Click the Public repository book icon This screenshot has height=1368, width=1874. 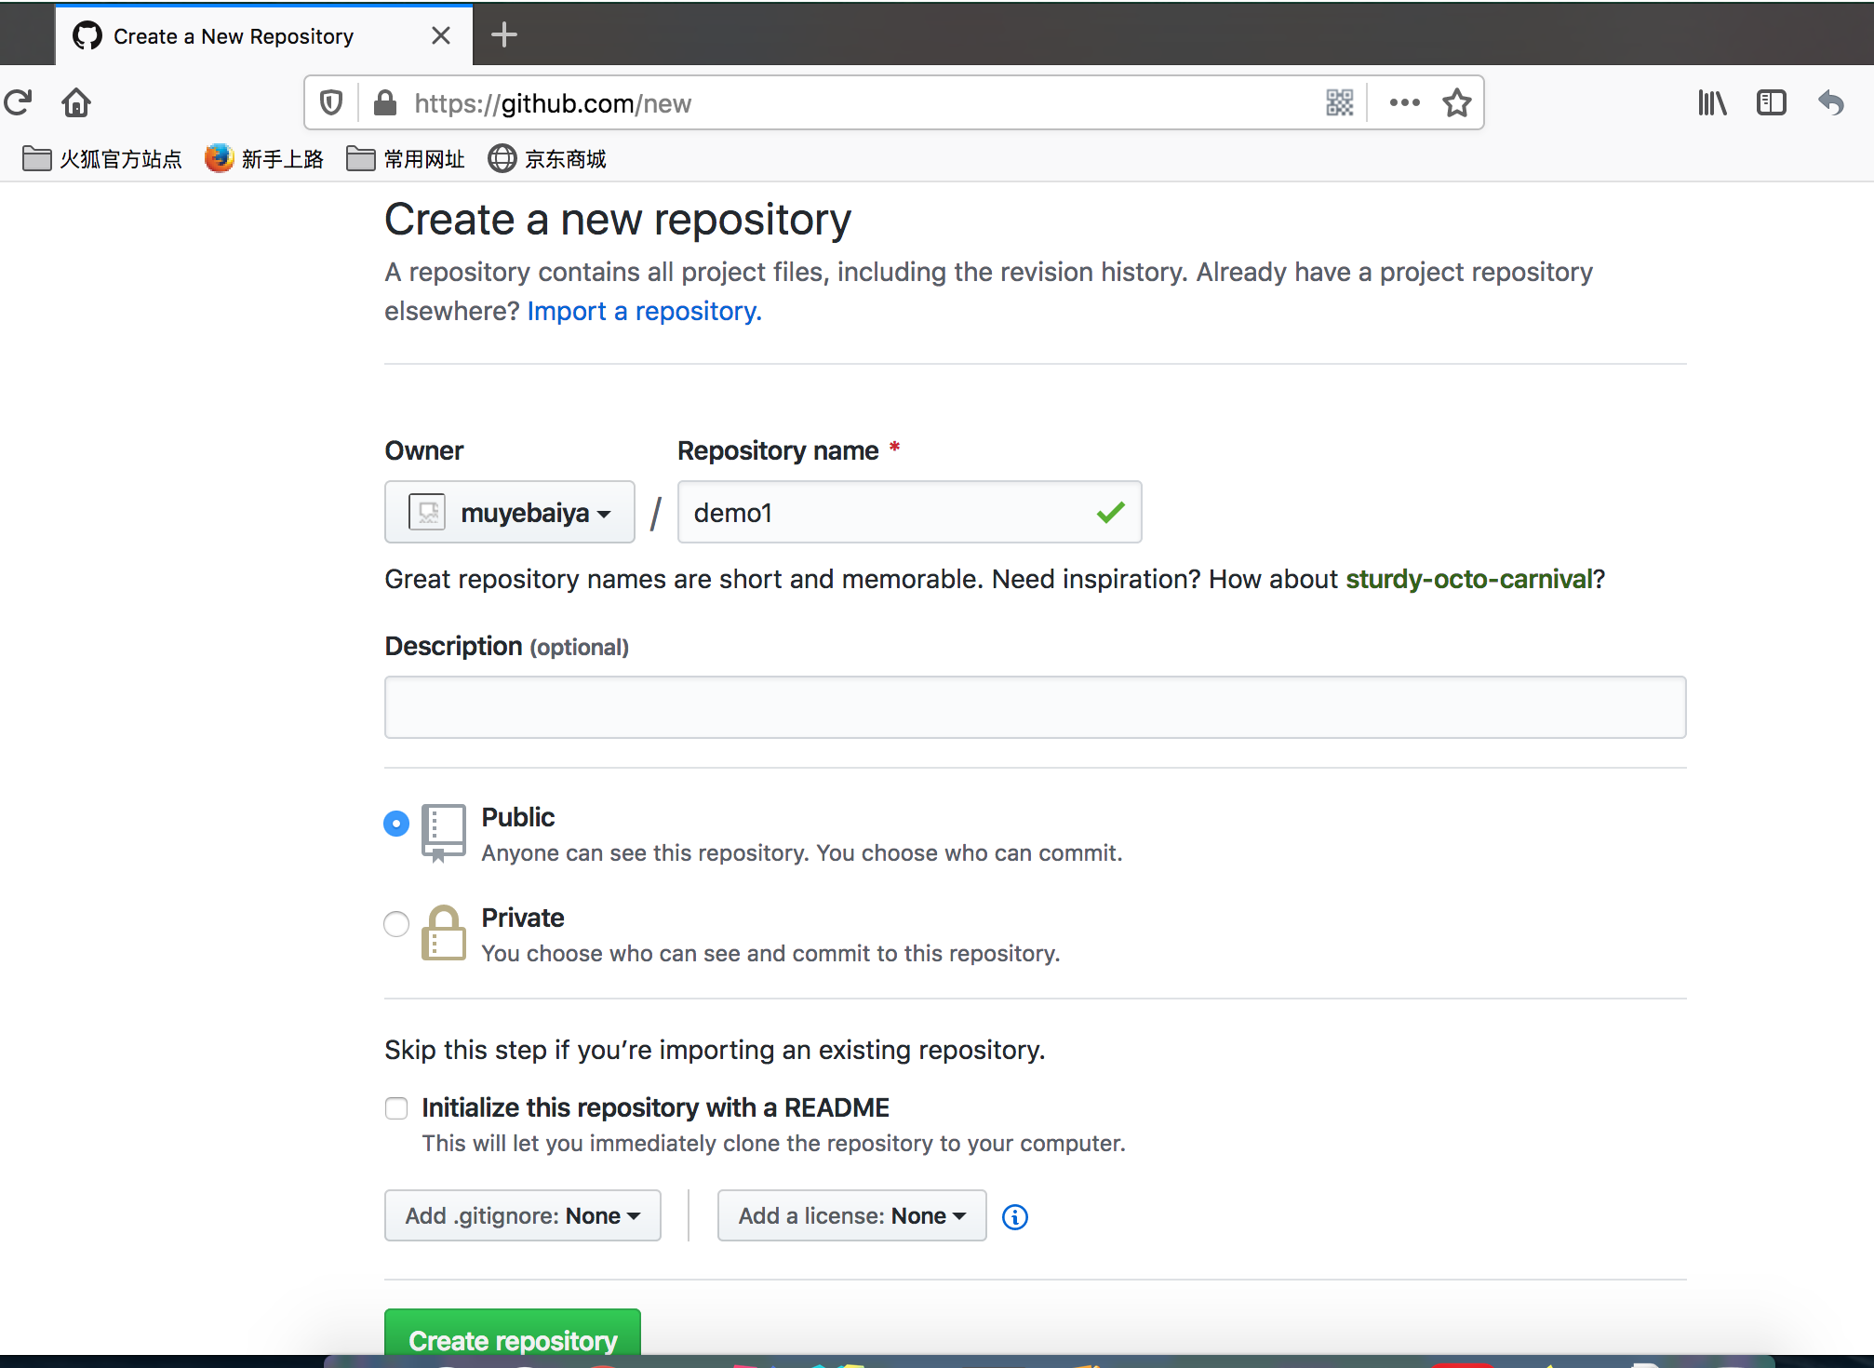tap(443, 833)
